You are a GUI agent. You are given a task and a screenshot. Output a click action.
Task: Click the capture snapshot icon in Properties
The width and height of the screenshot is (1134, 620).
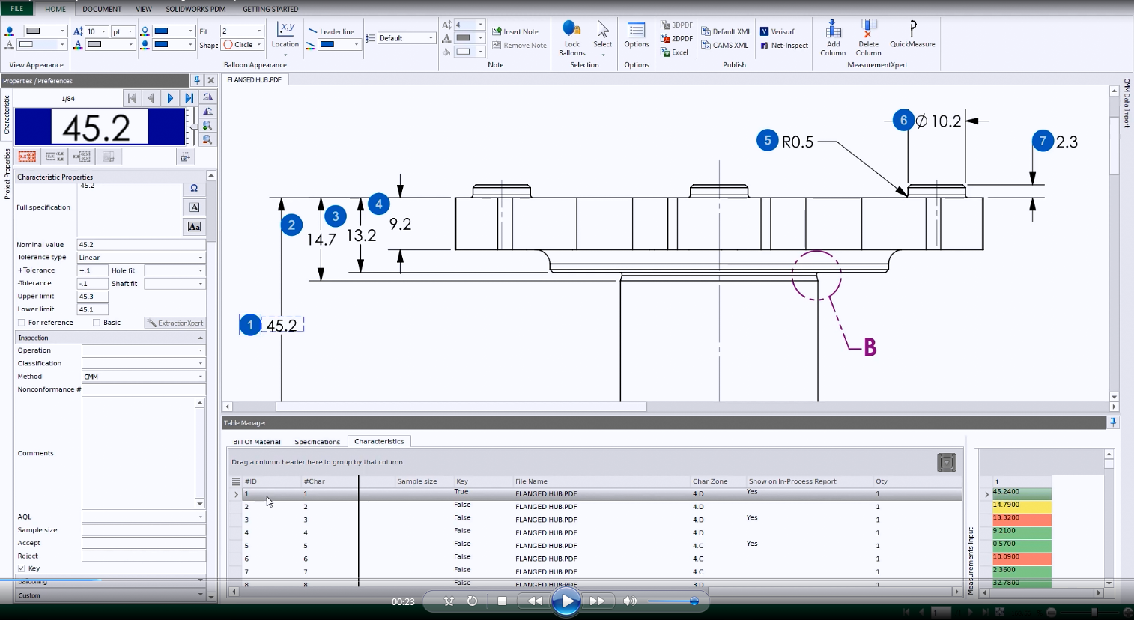pyautogui.click(x=185, y=156)
